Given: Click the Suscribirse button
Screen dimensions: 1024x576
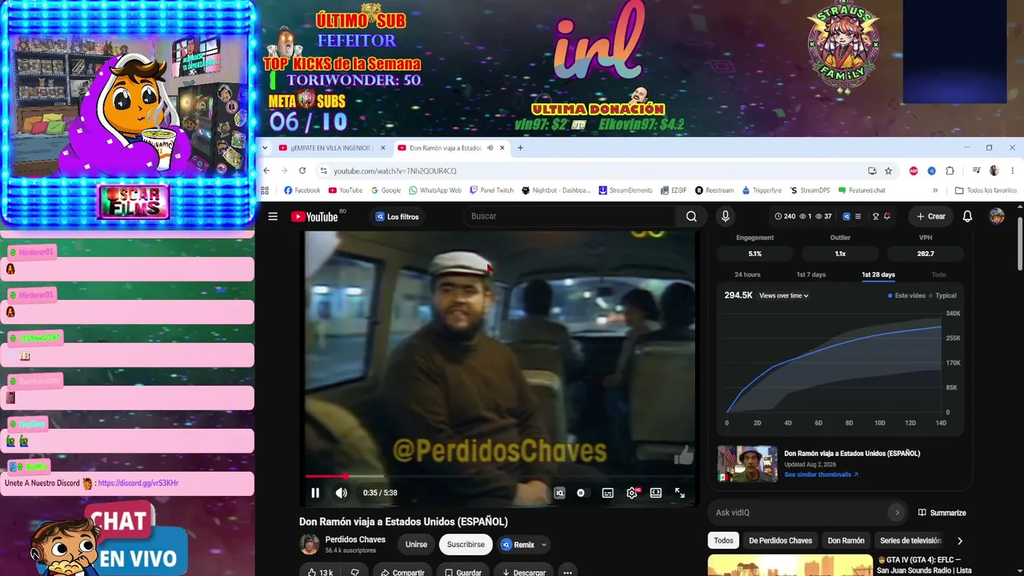Looking at the screenshot, I should [466, 545].
